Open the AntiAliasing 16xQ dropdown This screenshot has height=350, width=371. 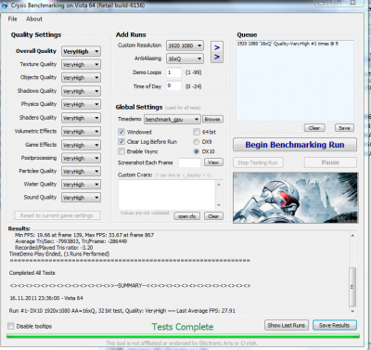[185, 58]
